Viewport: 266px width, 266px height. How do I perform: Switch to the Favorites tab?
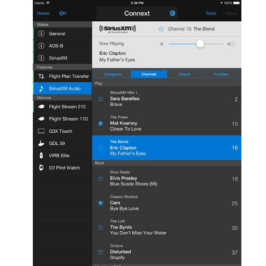point(221,74)
